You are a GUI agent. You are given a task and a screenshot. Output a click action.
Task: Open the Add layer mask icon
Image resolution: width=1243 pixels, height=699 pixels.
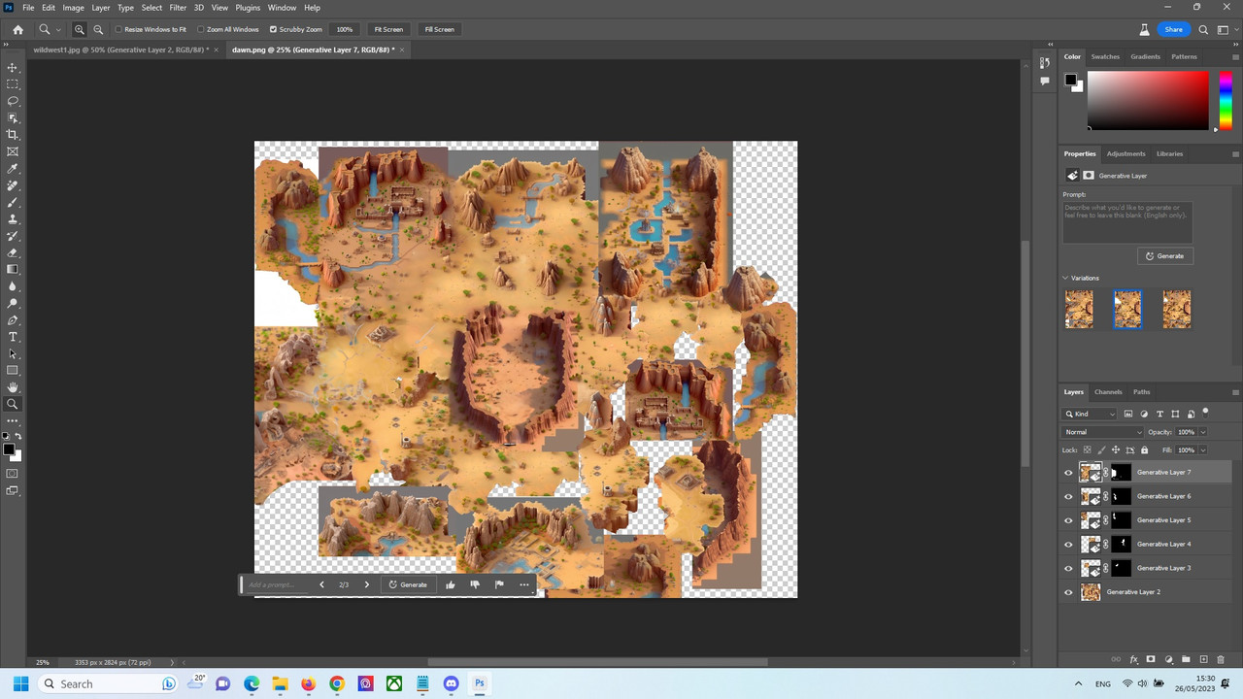1151,659
